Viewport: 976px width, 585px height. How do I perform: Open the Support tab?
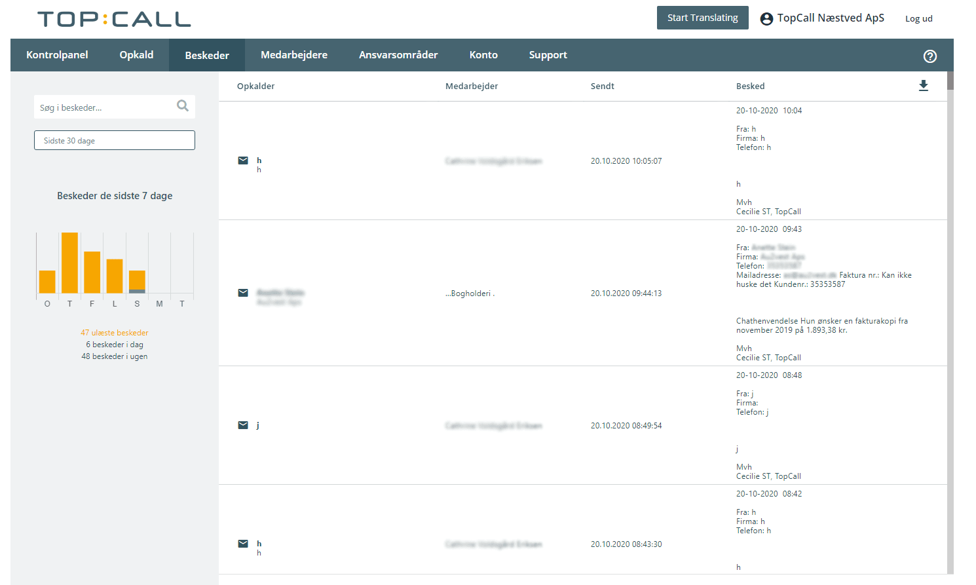point(548,55)
